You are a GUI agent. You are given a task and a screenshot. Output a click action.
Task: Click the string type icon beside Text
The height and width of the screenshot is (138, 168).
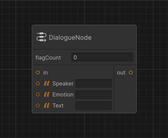[47, 105]
